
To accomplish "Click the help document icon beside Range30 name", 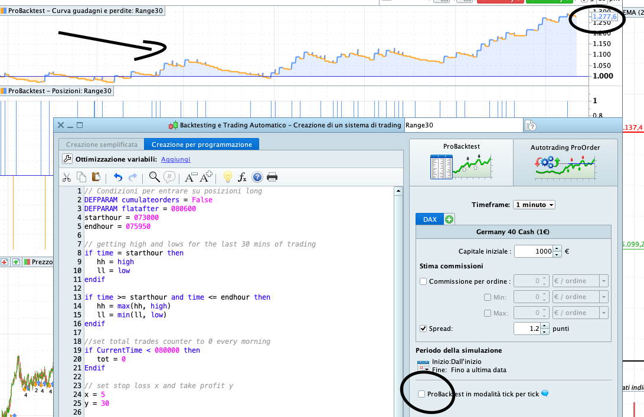I will 530,125.
